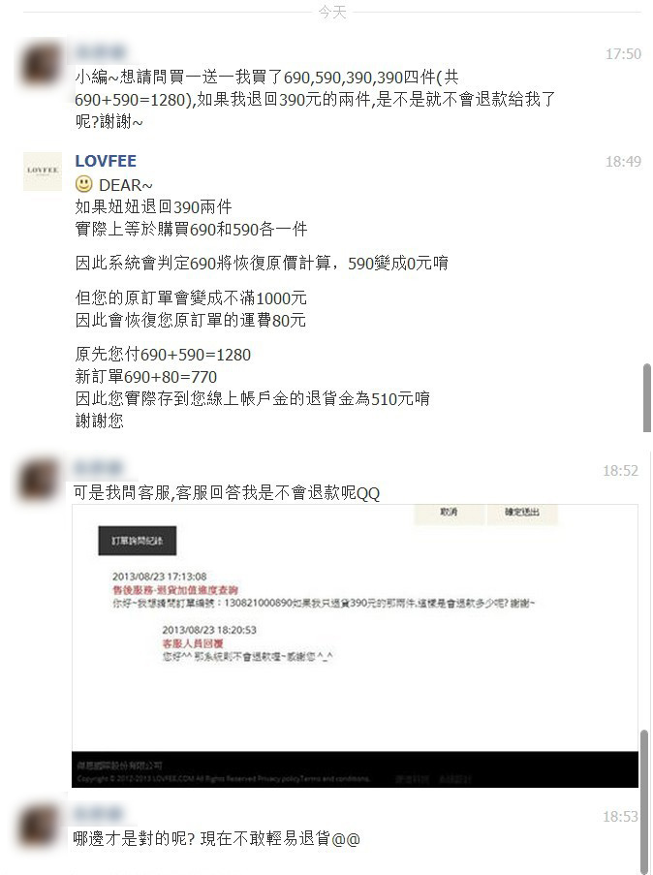Open blurred sender name at 18:52 message

99,468
